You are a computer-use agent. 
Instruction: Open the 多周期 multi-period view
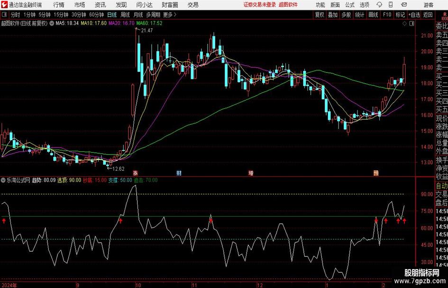[153, 15]
